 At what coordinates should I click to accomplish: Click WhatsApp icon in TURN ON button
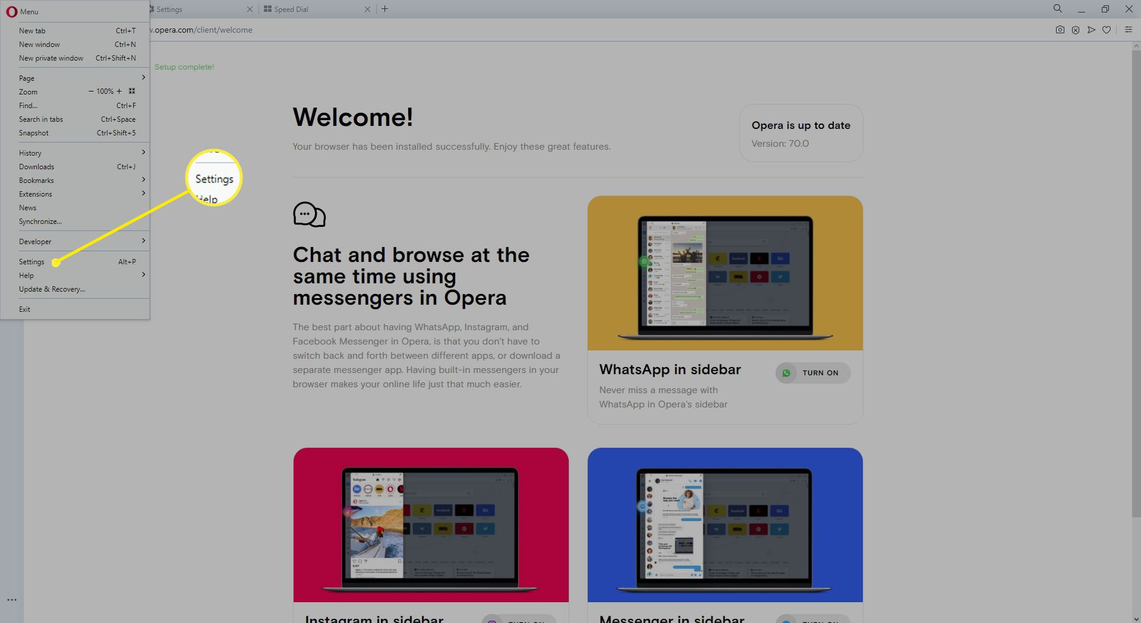point(786,373)
